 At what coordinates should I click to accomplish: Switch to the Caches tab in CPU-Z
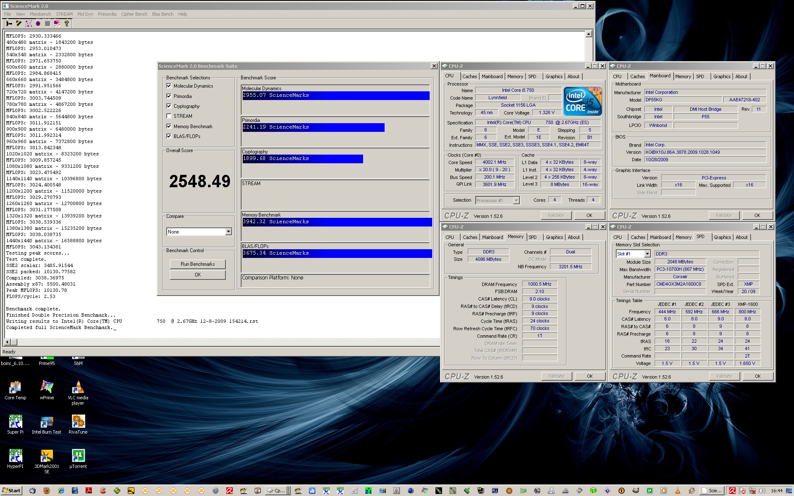coord(469,76)
